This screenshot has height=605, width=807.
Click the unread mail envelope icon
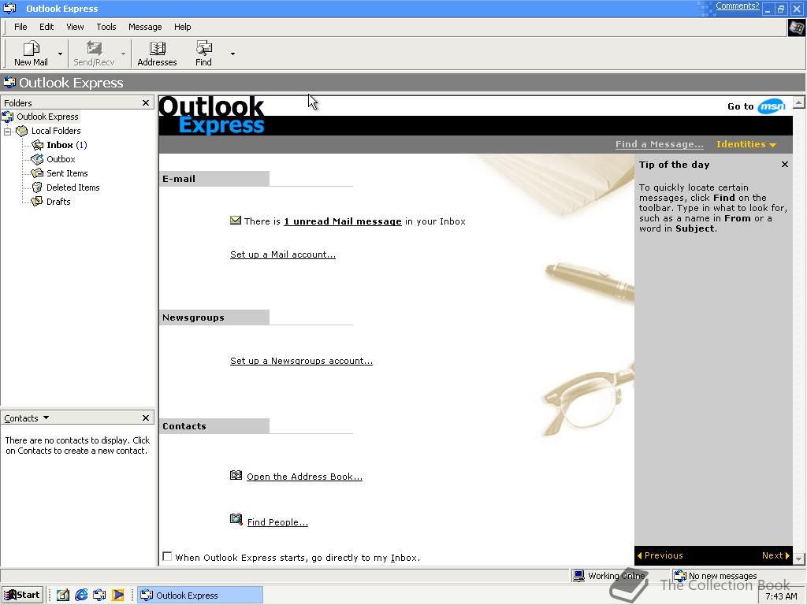[x=236, y=221]
